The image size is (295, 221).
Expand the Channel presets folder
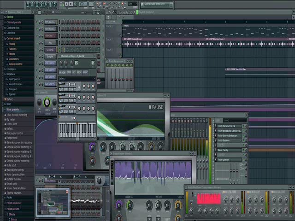pos(13,23)
